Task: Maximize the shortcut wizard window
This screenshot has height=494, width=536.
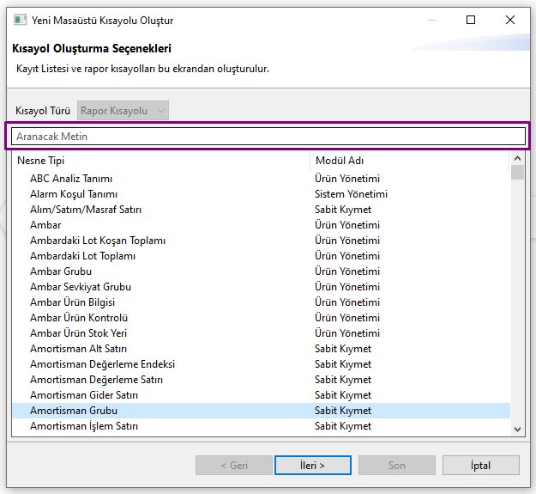Action: coord(471,20)
